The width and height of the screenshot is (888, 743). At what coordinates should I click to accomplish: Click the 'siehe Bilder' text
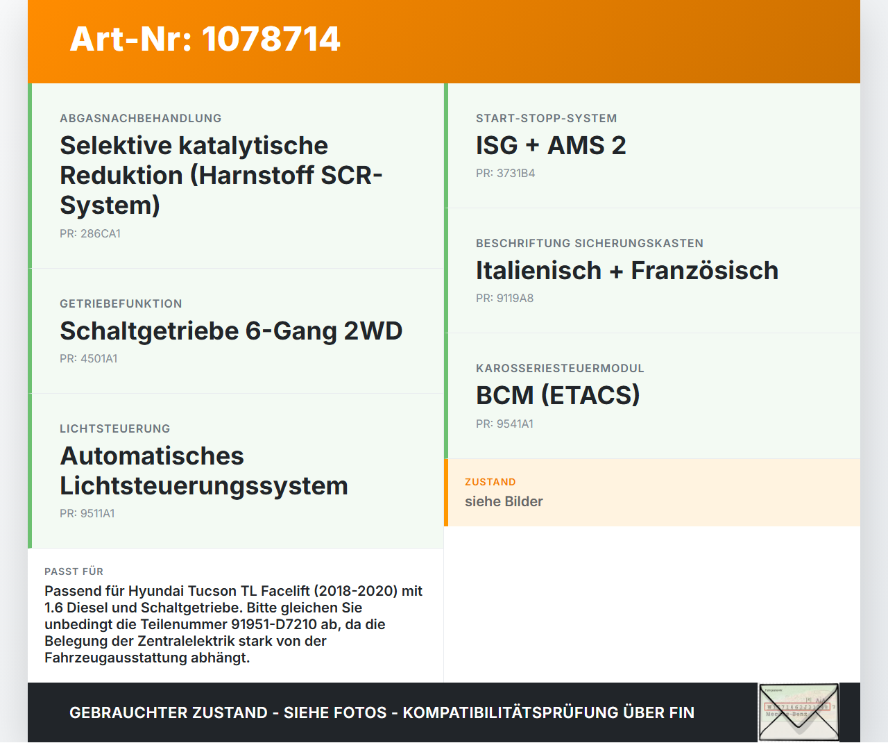click(504, 501)
